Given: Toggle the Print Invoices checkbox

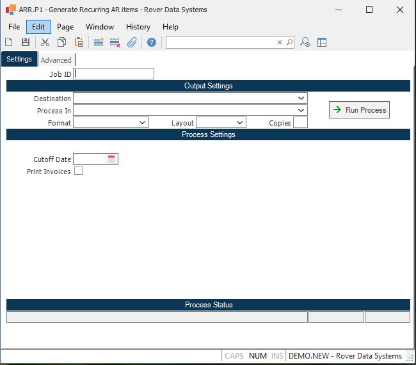Looking at the screenshot, I should click(78, 171).
